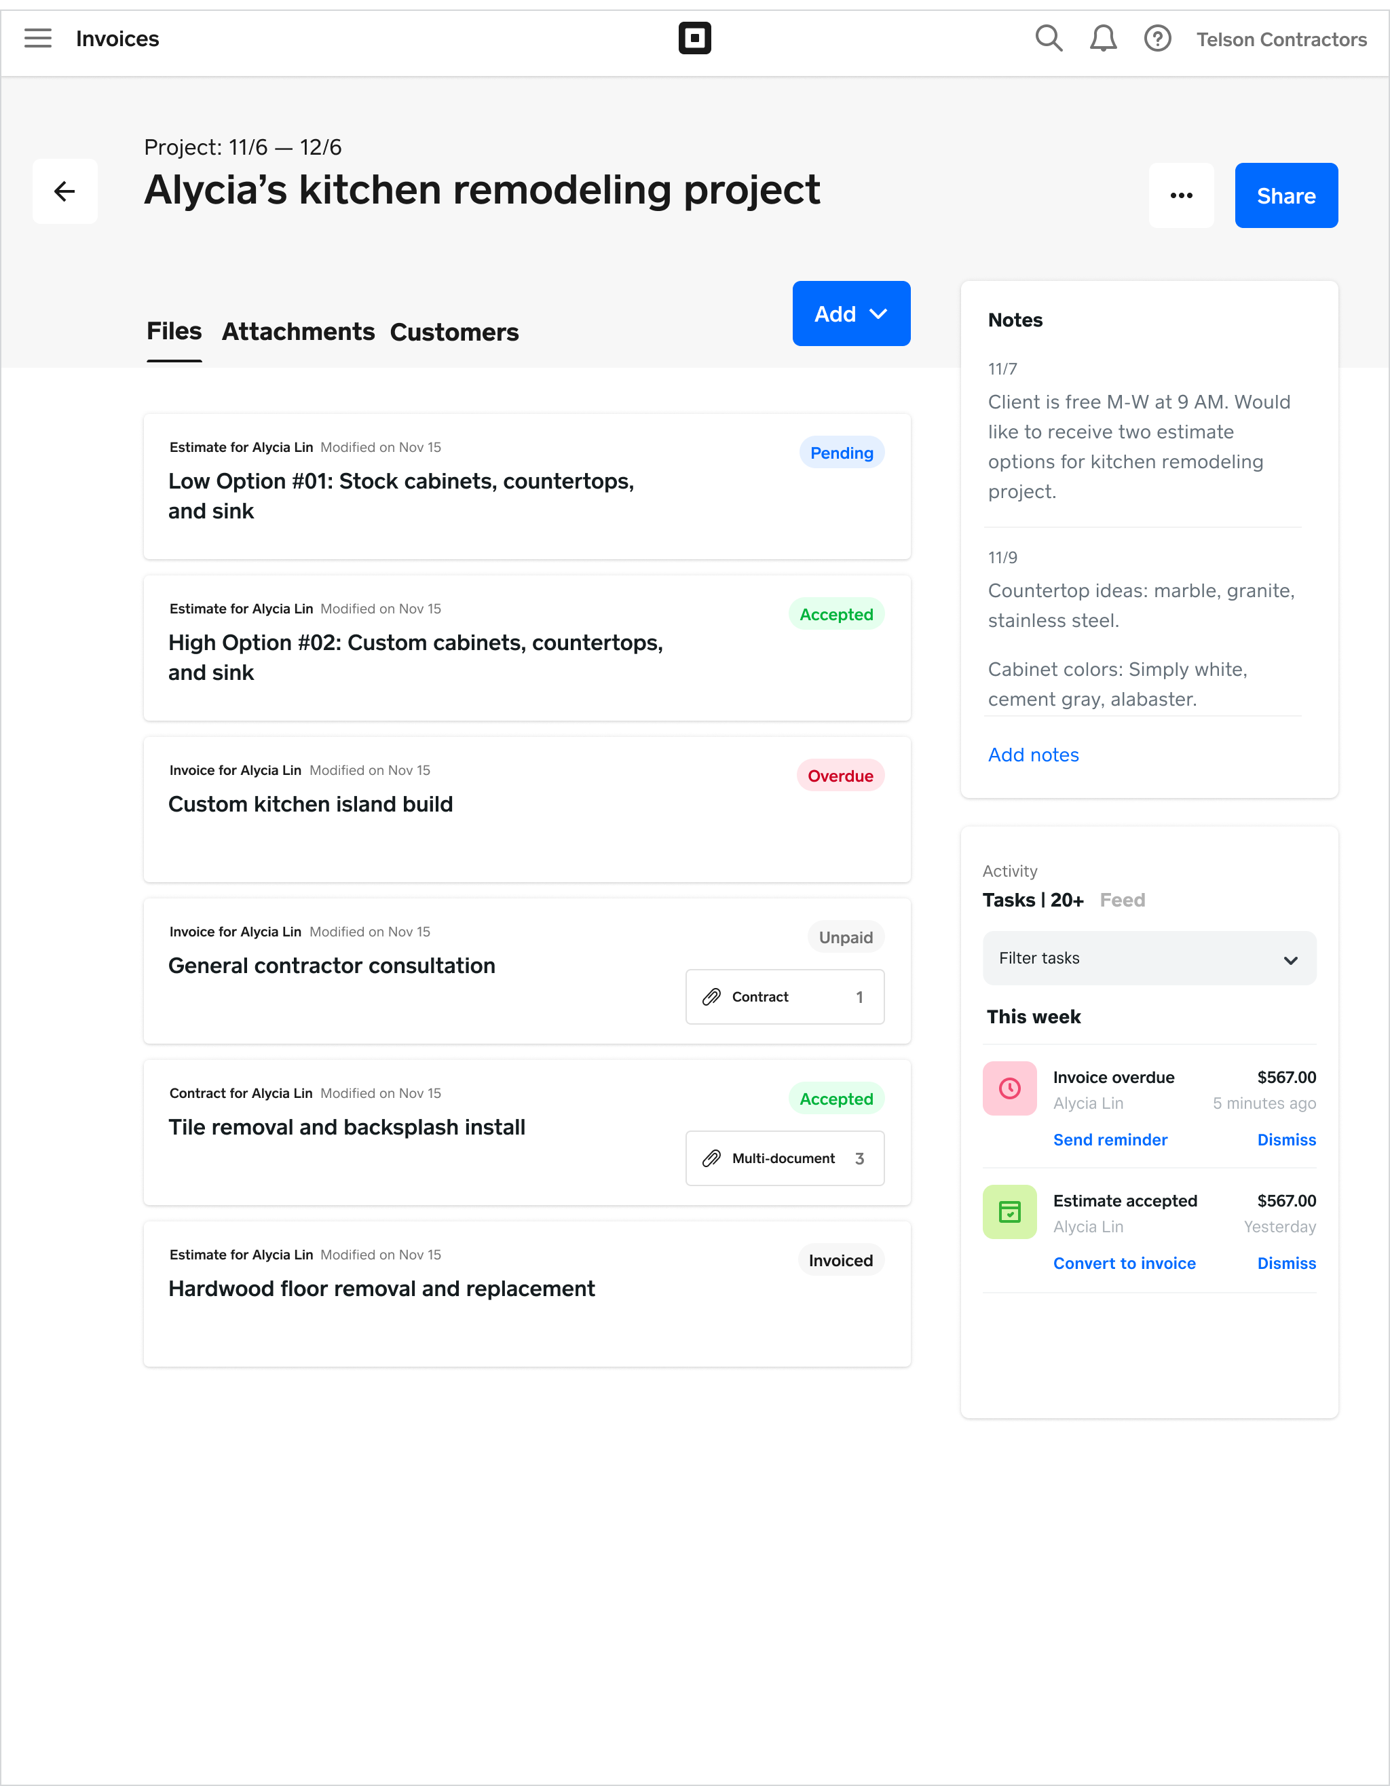Open the Filter tasks dropdown
Viewport: 1390px width, 1786px height.
point(1148,957)
